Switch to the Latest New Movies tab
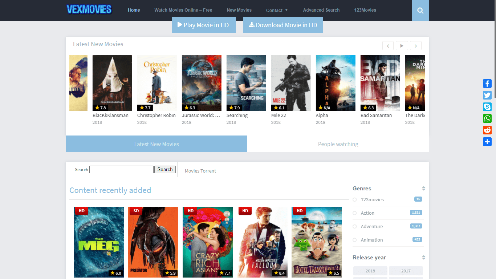This screenshot has height=279, width=496. point(156,144)
